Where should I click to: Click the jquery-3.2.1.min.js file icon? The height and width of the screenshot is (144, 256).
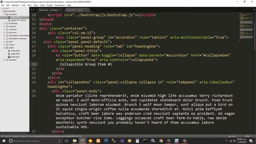tap(9, 20)
